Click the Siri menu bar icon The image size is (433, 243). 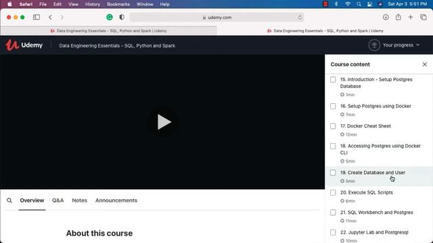(380, 4)
